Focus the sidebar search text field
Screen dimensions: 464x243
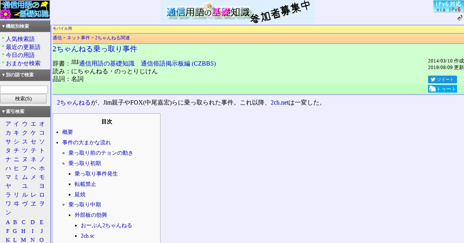[x=24, y=89]
